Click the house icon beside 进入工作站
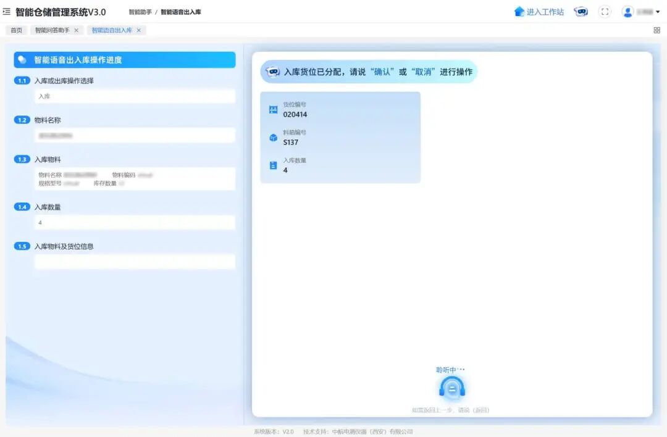The width and height of the screenshot is (667, 437). pyautogui.click(x=519, y=12)
